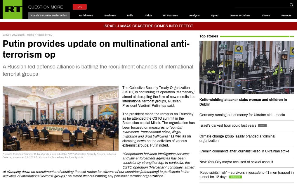
Task: Open RT Features section
Action: [170, 16]
